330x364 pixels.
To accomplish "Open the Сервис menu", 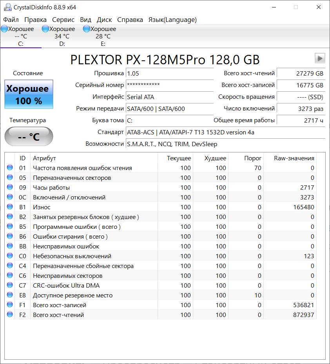I will (63, 20).
